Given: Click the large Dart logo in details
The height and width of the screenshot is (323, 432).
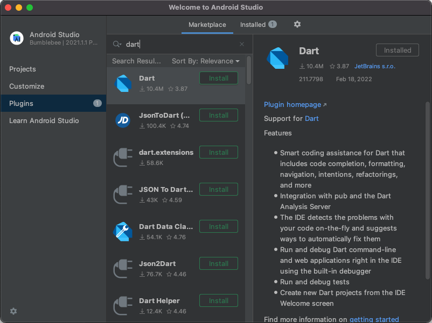Looking at the screenshot, I should (x=277, y=58).
